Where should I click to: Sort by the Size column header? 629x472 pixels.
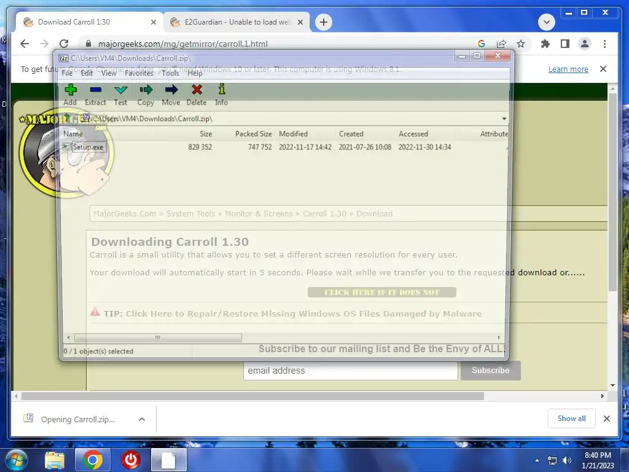[x=206, y=133]
